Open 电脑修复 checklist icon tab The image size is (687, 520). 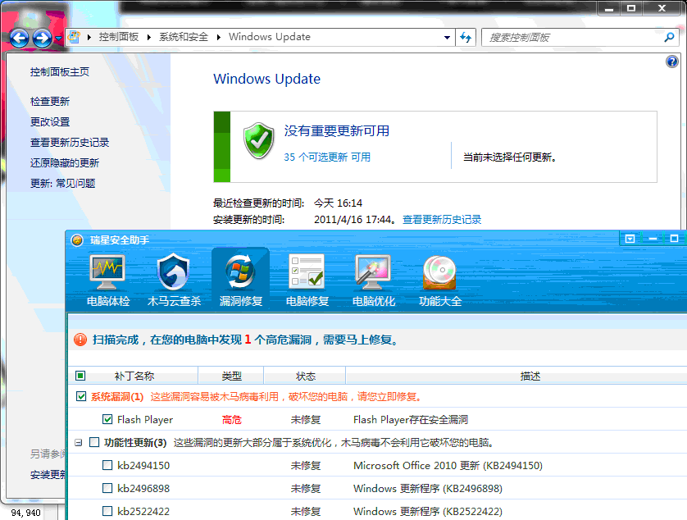tap(307, 281)
